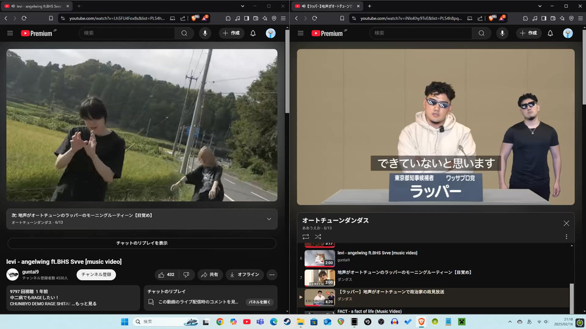
Task: Download video with オフライン button
Action: (x=244, y=275)
